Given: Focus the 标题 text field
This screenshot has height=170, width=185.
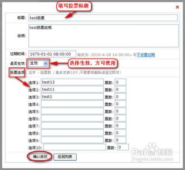Looking at the screenshot, I should click(x=103, y=18).
